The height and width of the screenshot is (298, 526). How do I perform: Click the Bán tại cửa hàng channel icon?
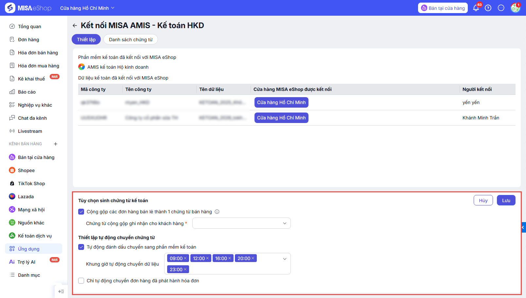pyautogui.click(x=12, y=157)
